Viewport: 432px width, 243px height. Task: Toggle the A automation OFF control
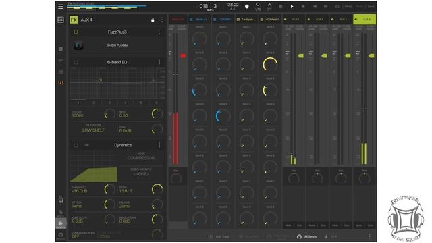coord(269,7)
